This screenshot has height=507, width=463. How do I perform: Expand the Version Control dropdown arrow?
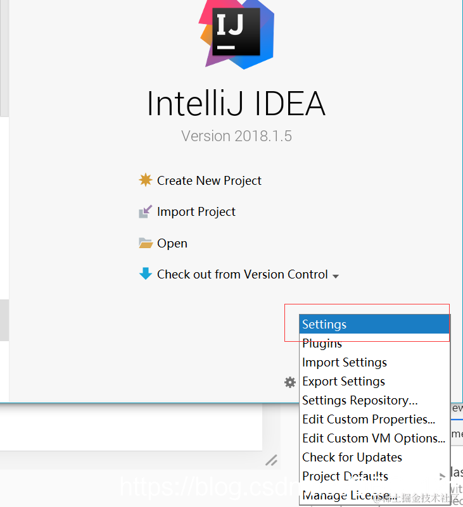point(336,276)
